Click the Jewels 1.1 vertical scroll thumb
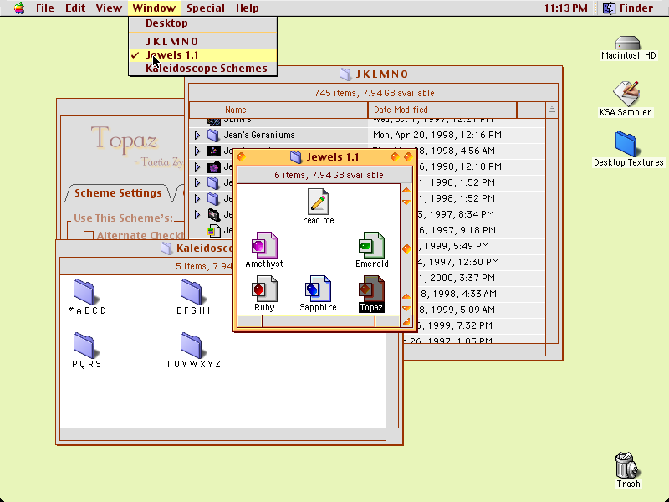 point(406,248)
